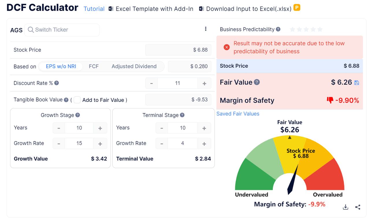
Task: Click Download Input to Excel link
Action: pyautogui.click(x=249, y=9)
